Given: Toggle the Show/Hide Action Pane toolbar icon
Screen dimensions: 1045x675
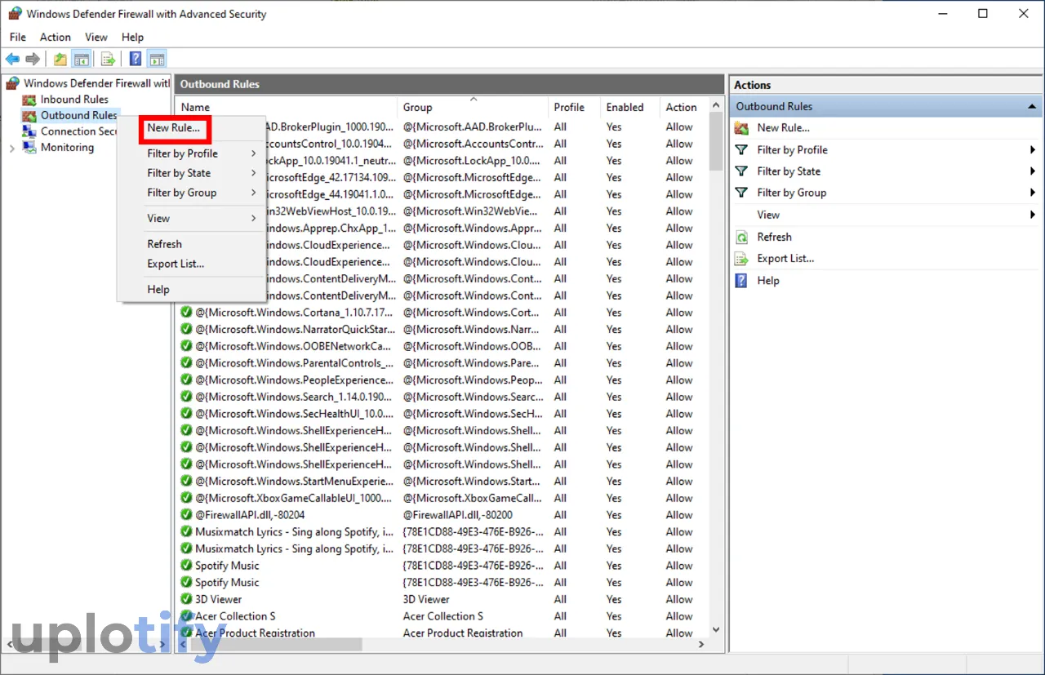Looking at the screenshot, I should pyautogui.click(x=157, y=59).
